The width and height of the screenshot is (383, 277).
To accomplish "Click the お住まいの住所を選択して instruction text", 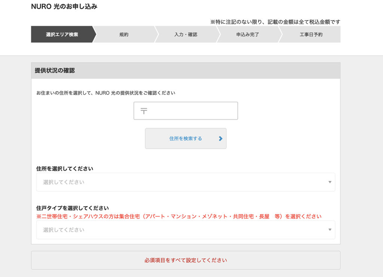I will coord(106,93).
